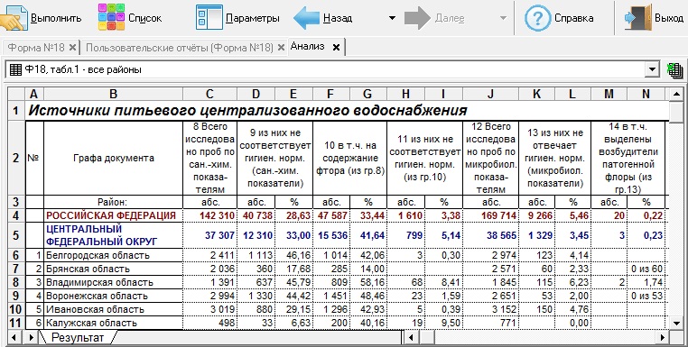Viewport: 688px width, 347px height.
Task: Select row header 11
Action: (15, 323)
